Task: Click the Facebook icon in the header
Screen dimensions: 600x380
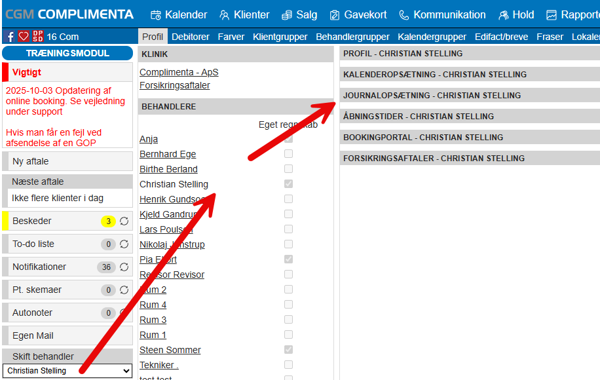Action: click(10, 37)
